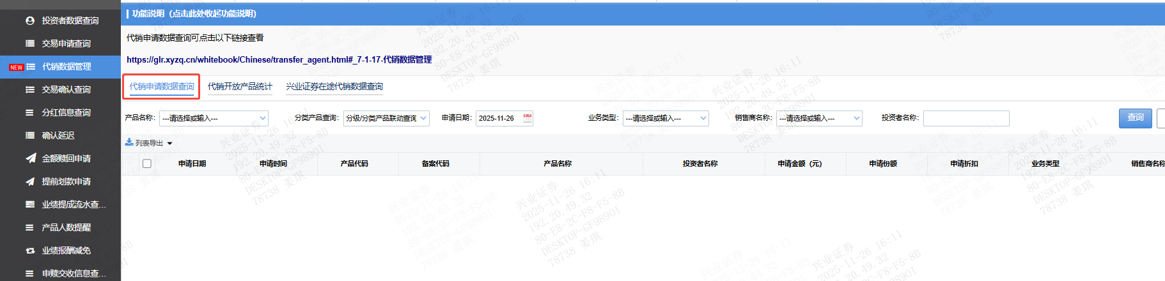
Task: Switch to 代销申请数据查询 tab
Action: pos(162,86)
